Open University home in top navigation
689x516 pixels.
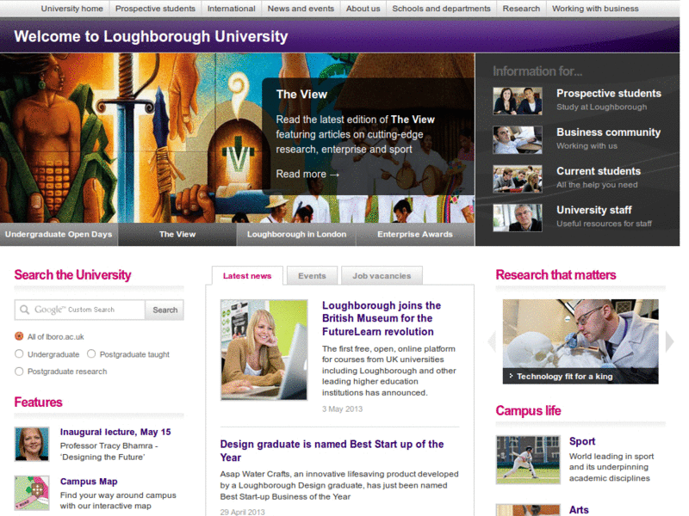click(x=72, y=9)
